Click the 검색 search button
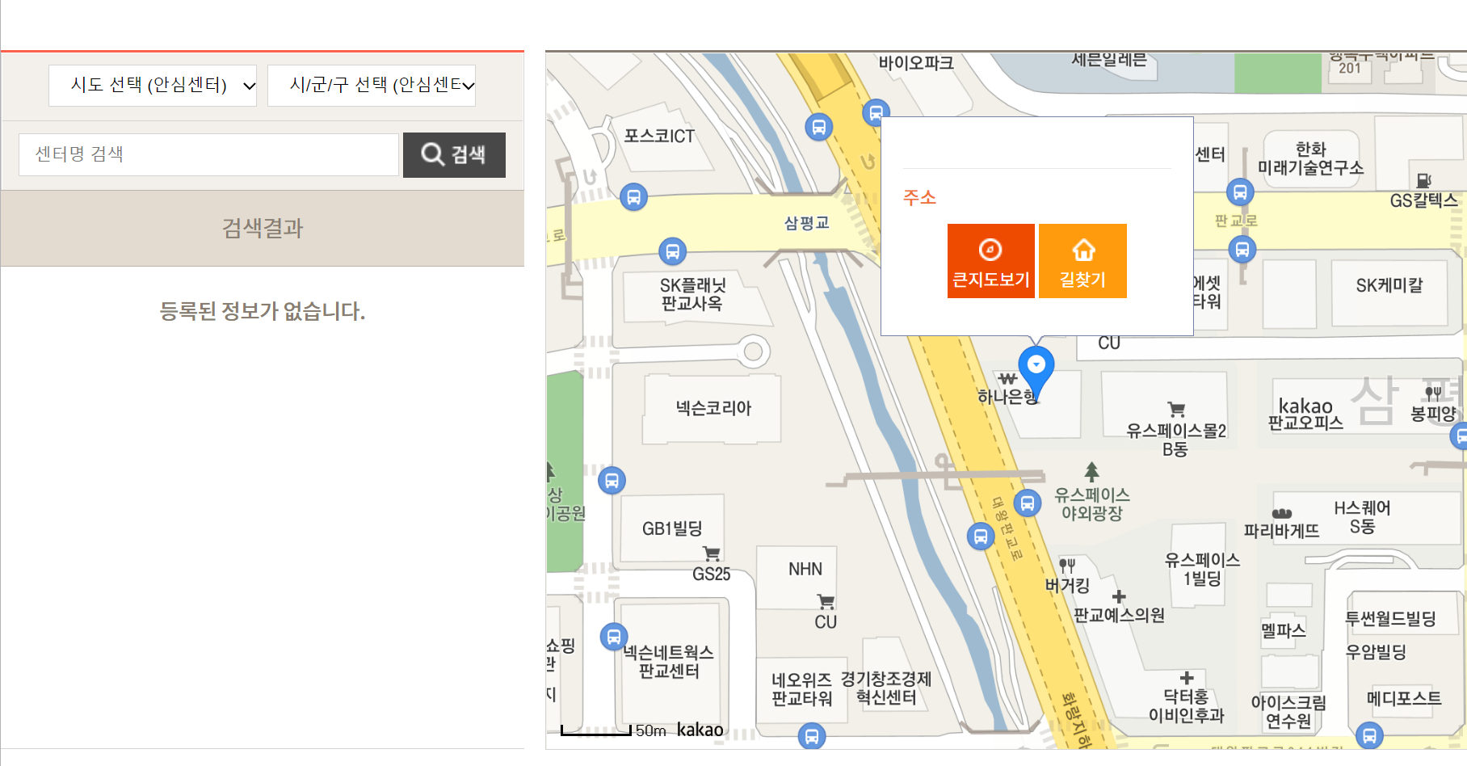The width and height of the screenshot is (1467, 766). click(x=454, y=155)
